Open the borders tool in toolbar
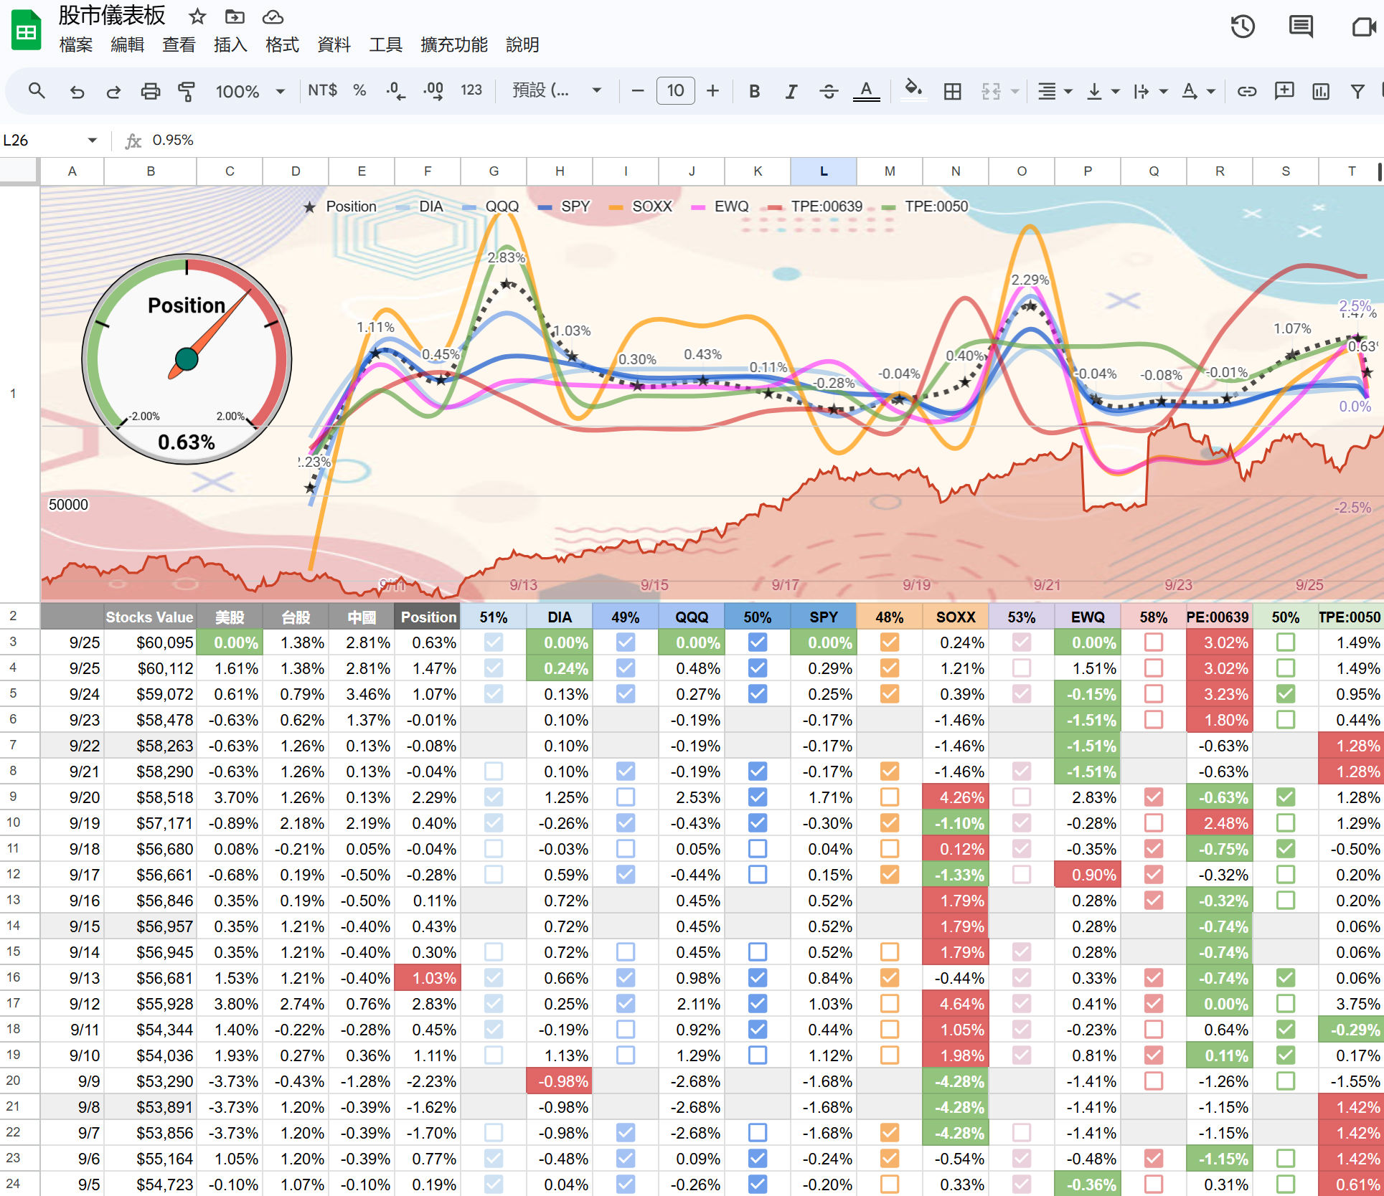1384x1196 pixels. (952, 91)
